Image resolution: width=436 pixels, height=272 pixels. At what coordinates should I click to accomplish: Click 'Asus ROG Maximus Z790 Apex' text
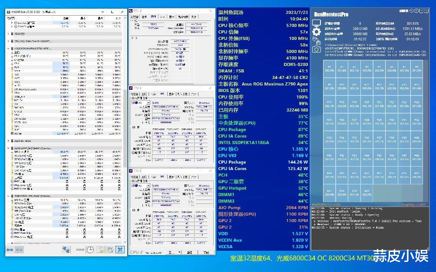275,84
